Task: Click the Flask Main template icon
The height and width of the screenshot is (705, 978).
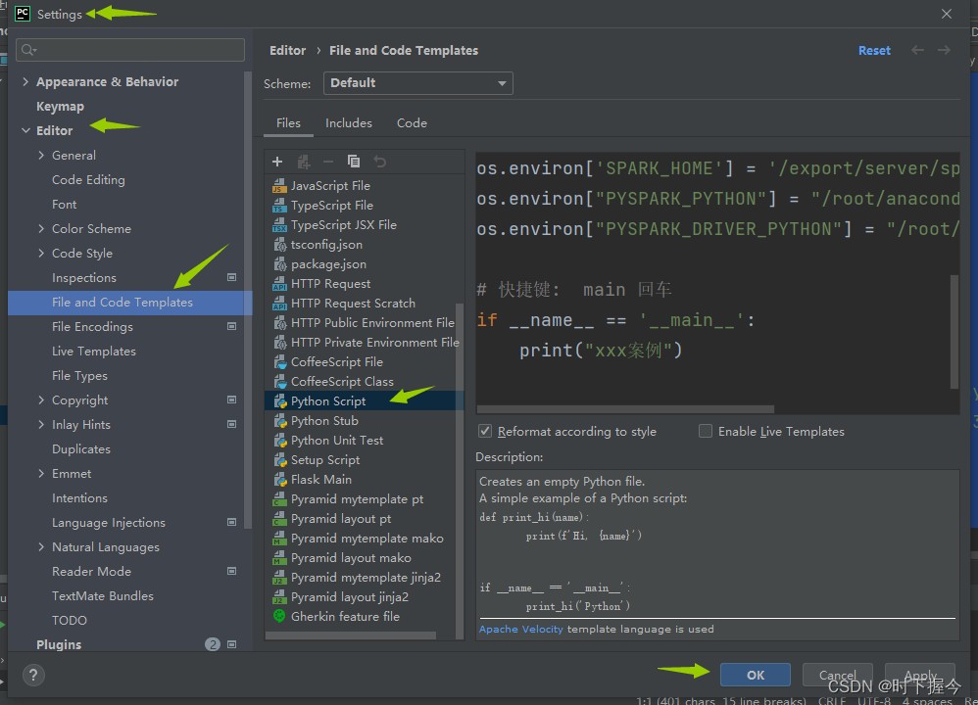Action: pyautogui.click(x=279, y=480)
